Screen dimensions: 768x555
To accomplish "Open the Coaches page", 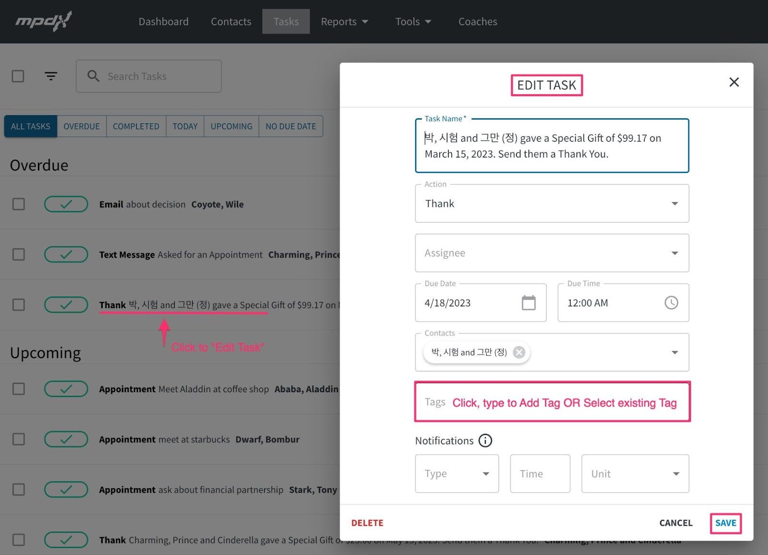I will tap(478, 22).
